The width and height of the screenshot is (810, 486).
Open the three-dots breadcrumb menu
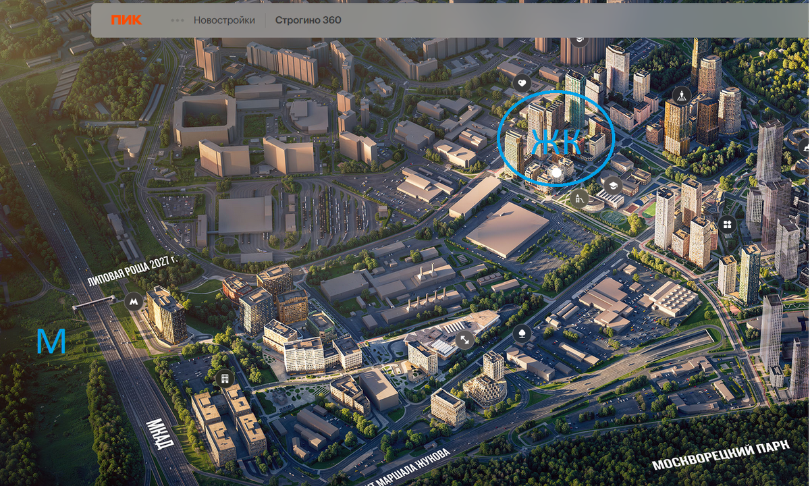[178, 20]
